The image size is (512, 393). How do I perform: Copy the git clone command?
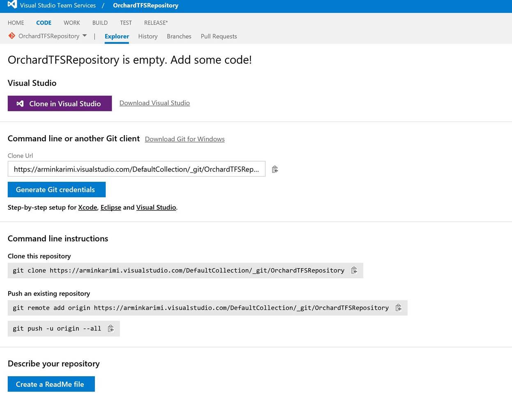[x=354, y=270]
